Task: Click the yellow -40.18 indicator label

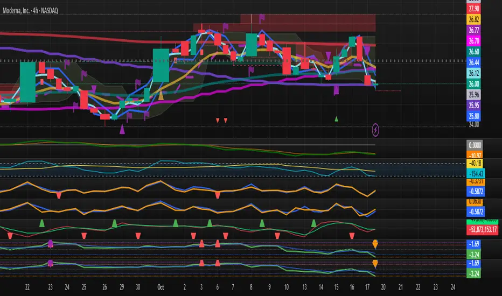Action: pyautogui.click(x=475, y=163)
